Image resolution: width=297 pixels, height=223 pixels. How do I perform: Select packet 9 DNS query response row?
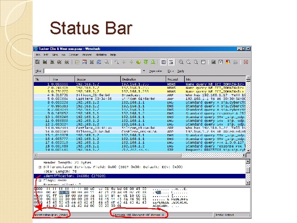(139, 114)
